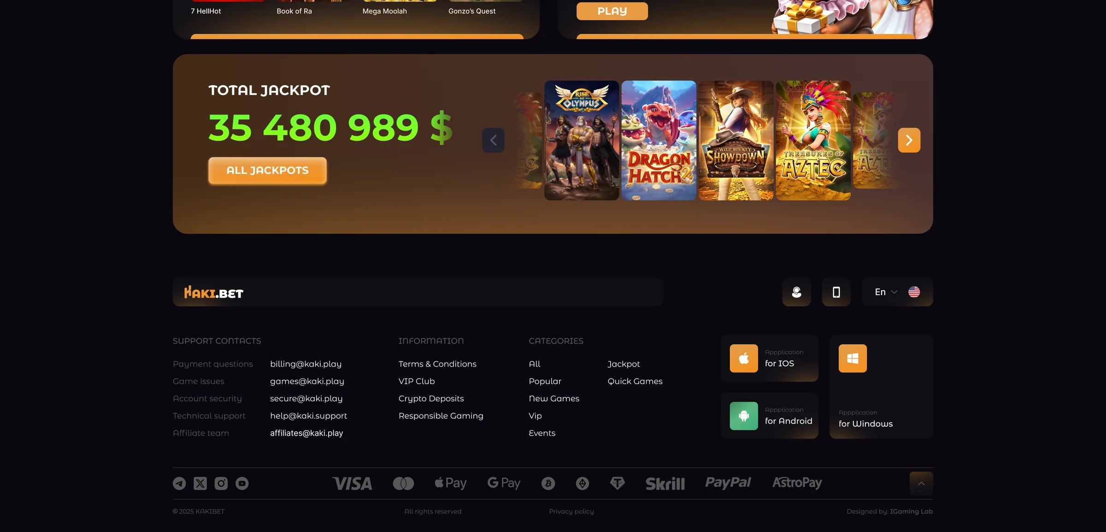Download the Application for IOS
The height and width of the screenshot is (532, 1106).
(769, 358)
